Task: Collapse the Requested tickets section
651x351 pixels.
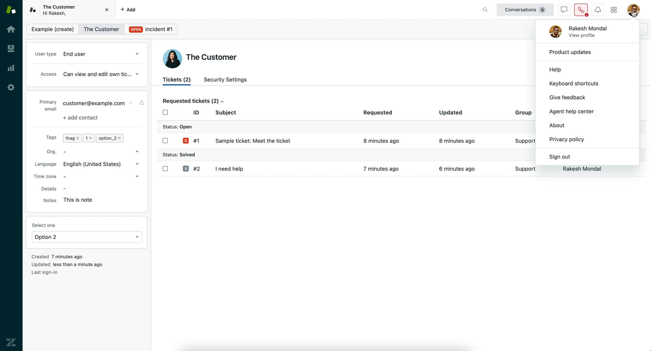Action: (x=222, y=101)
